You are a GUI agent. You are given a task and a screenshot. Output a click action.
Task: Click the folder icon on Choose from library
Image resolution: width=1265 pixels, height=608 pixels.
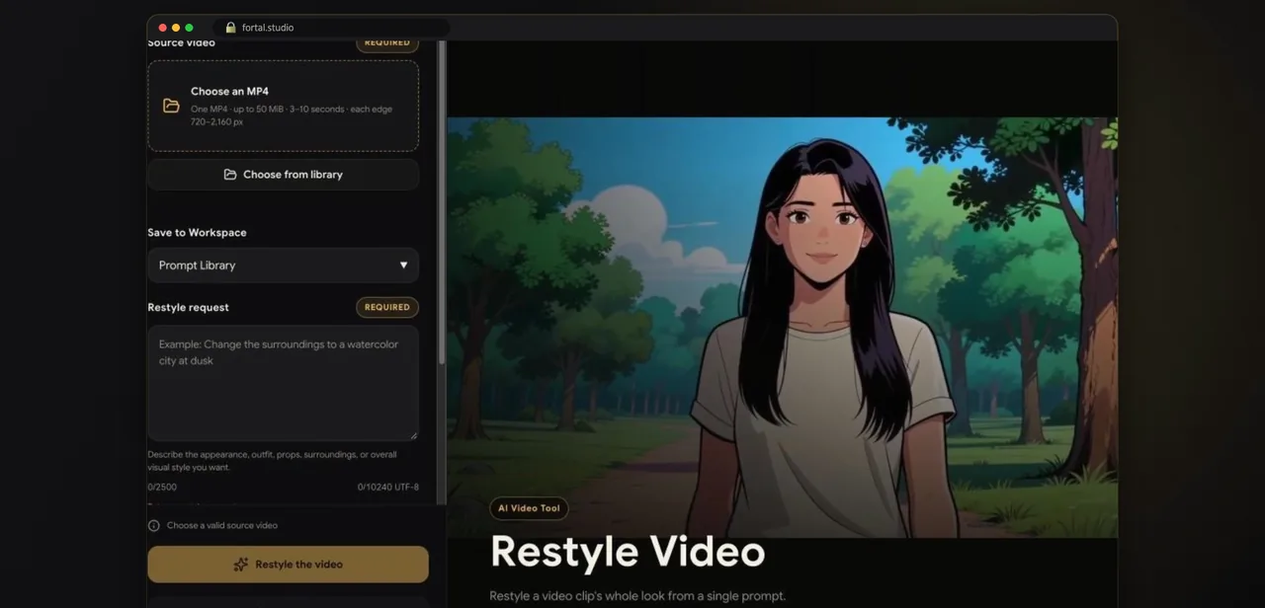point(230,175)
